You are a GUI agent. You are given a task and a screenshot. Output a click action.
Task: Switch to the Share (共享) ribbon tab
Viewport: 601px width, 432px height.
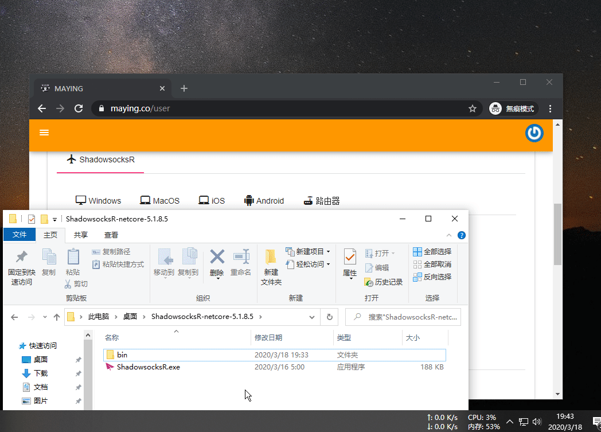pos(81,235)
